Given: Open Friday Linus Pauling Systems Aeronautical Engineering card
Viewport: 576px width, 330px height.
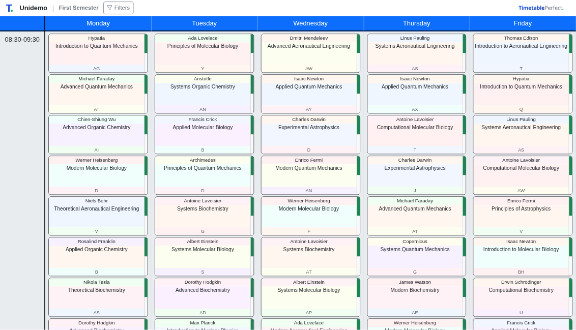Looking at the screenshot, I should point(523,135).
